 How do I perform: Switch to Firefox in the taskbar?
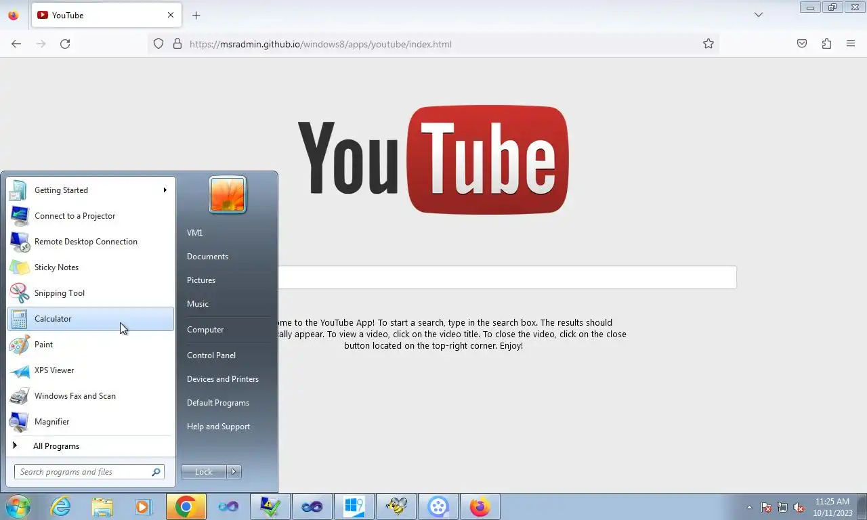[480, 506]
